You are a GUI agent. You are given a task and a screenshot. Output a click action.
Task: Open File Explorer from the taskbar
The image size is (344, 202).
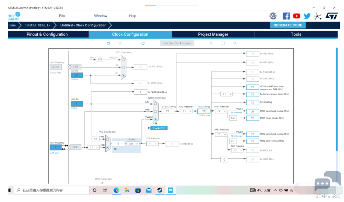click(127, 190)
